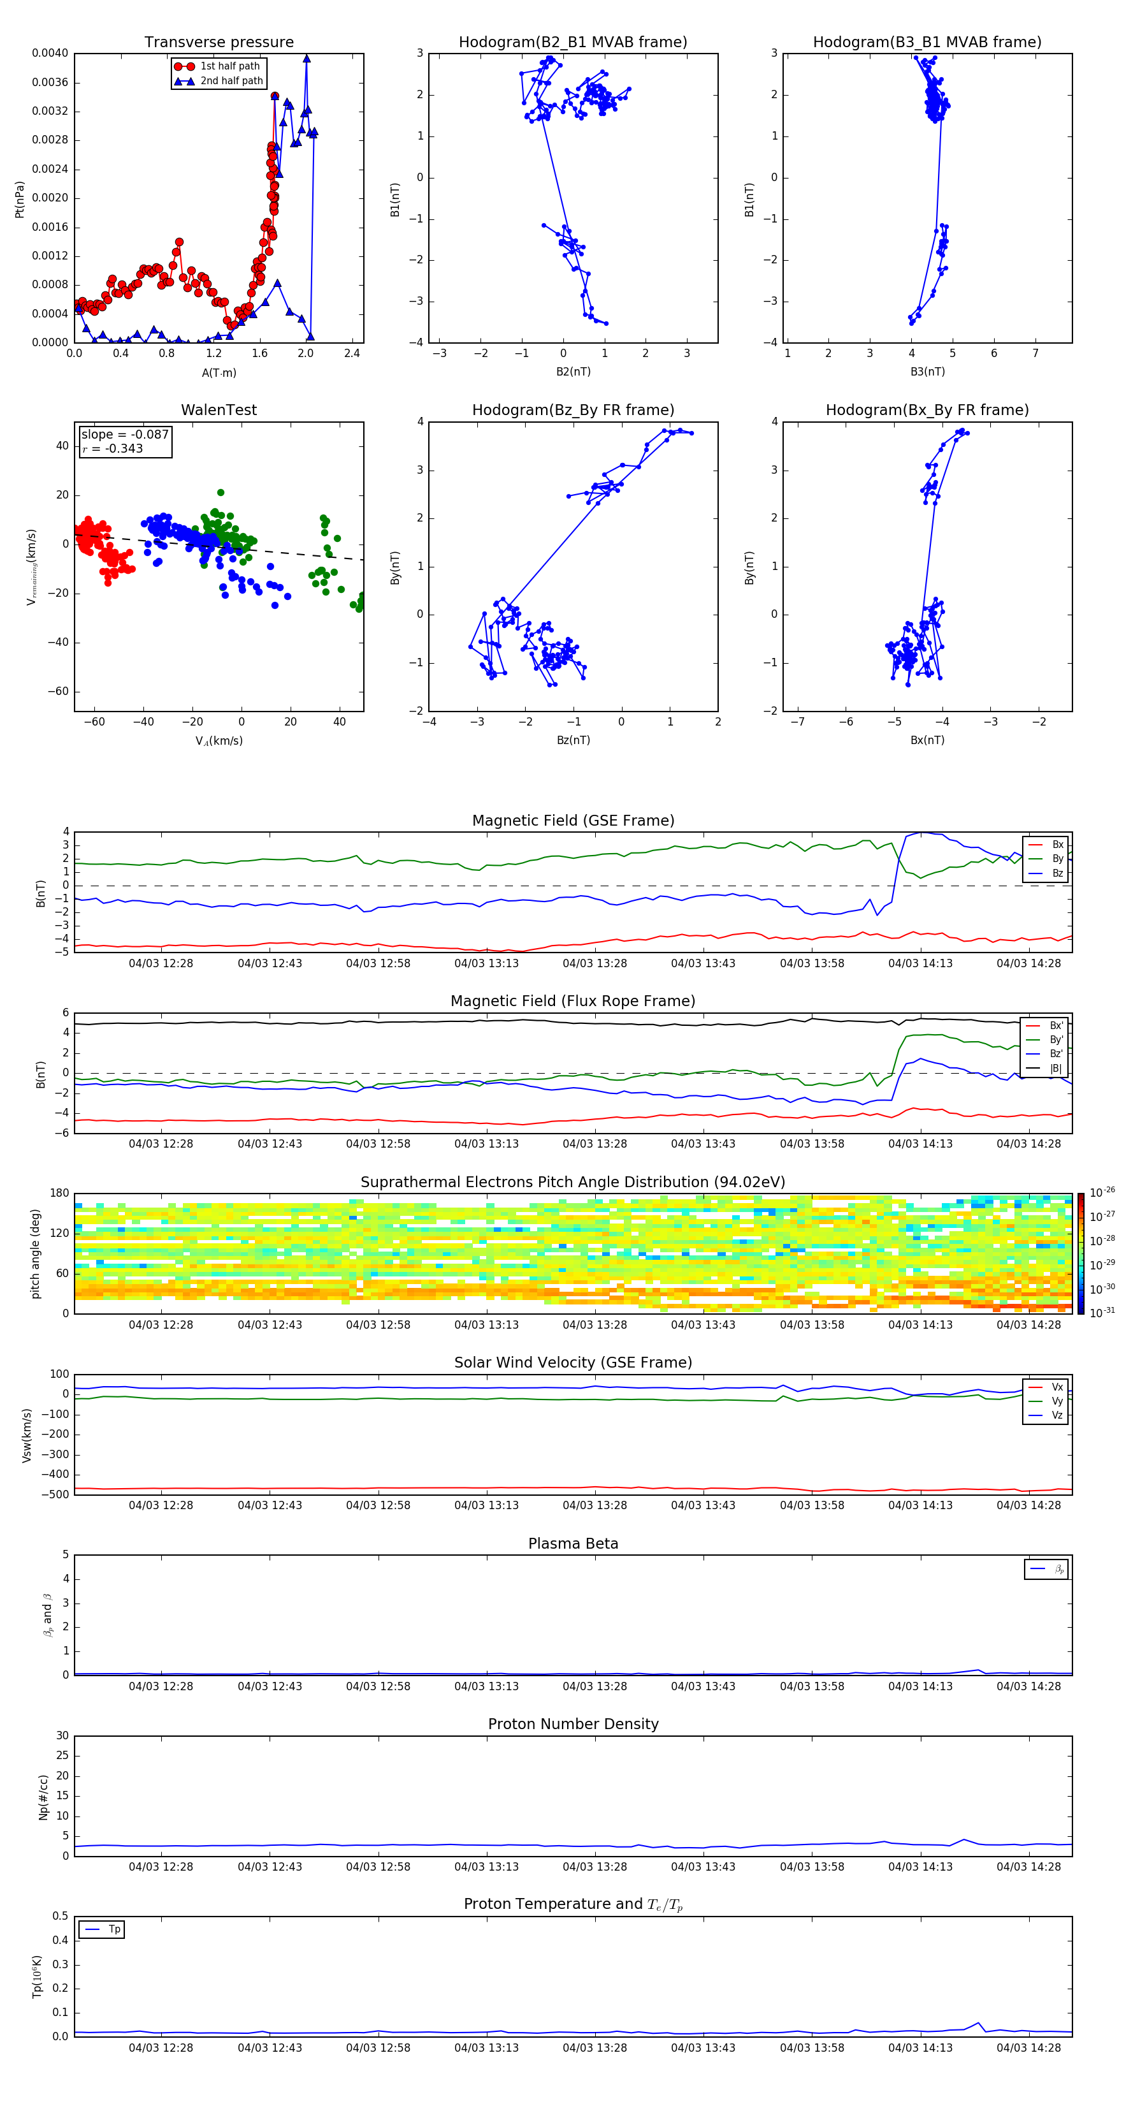Viewport: 1147px width, 2104px height.
Task: Click the Bx(nT) x-axis label
Action: coord(927,740)
